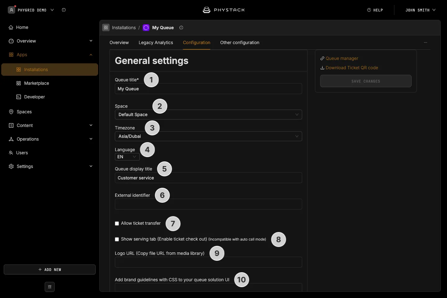Open the John Smith user menu
Viewport: 447px width, 298px height.
(x=420, y=10)
